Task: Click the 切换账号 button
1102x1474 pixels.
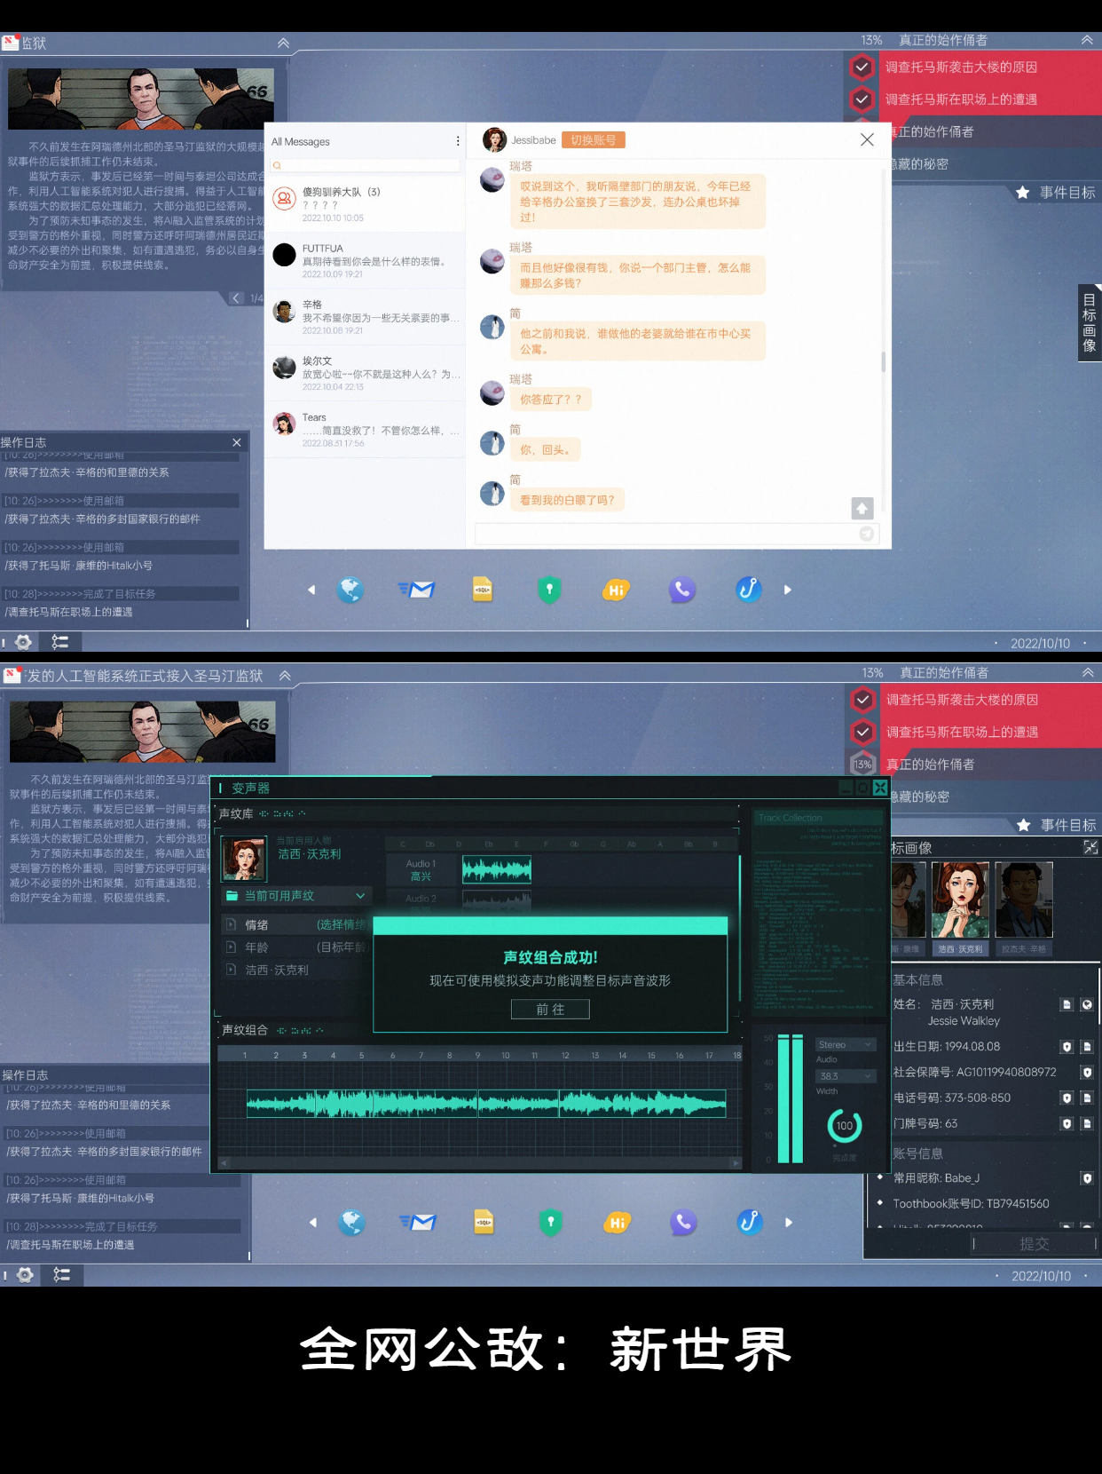Action: click(x=594, y=140)
